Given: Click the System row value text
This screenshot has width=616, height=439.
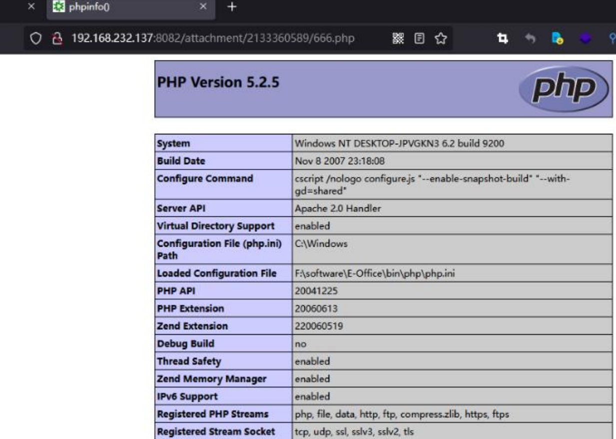Looking at the screenshot, I should 400,143.
